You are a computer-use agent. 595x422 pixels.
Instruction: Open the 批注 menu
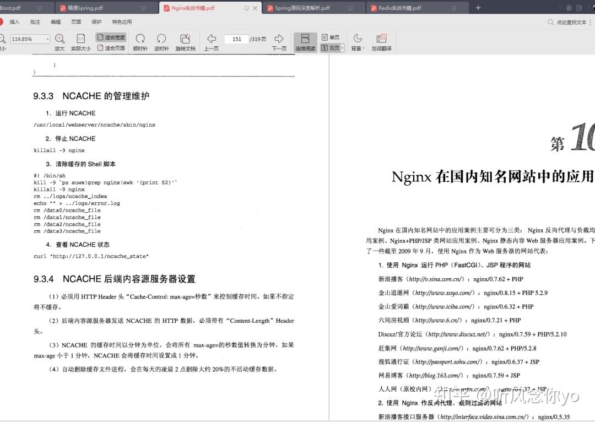(35, 22)
